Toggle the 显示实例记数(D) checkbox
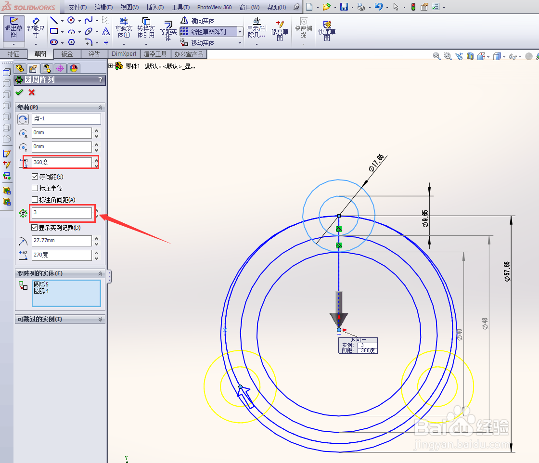The width and height of the screenshot is (539, 463). pos(34,228)
